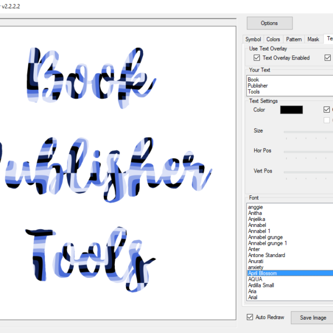Toggle the Auto Redraw checkbox
333x333 pixels.
[250, 317]
